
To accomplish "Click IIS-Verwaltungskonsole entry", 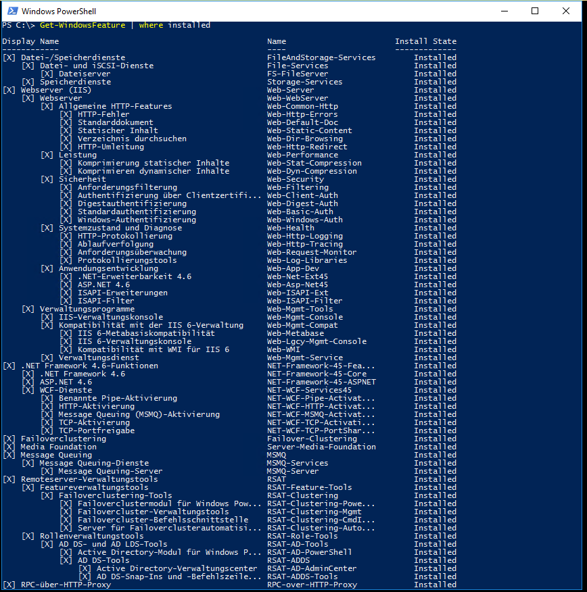I will coord(111,317).
